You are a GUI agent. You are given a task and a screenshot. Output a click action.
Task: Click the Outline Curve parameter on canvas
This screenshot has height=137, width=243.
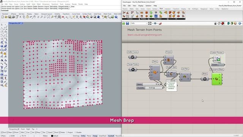[x=133, y=57]
